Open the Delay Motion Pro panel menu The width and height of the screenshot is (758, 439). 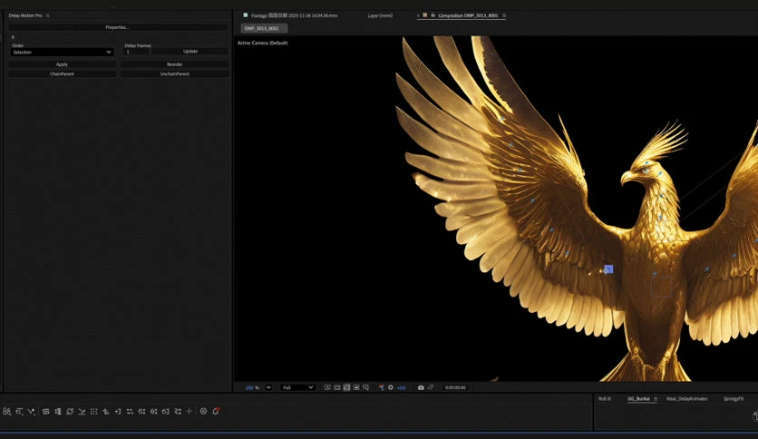[x=47, y=15]
